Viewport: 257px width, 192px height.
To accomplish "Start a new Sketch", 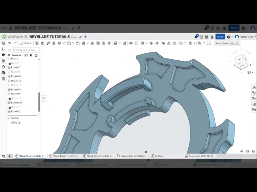I will 26,43.
